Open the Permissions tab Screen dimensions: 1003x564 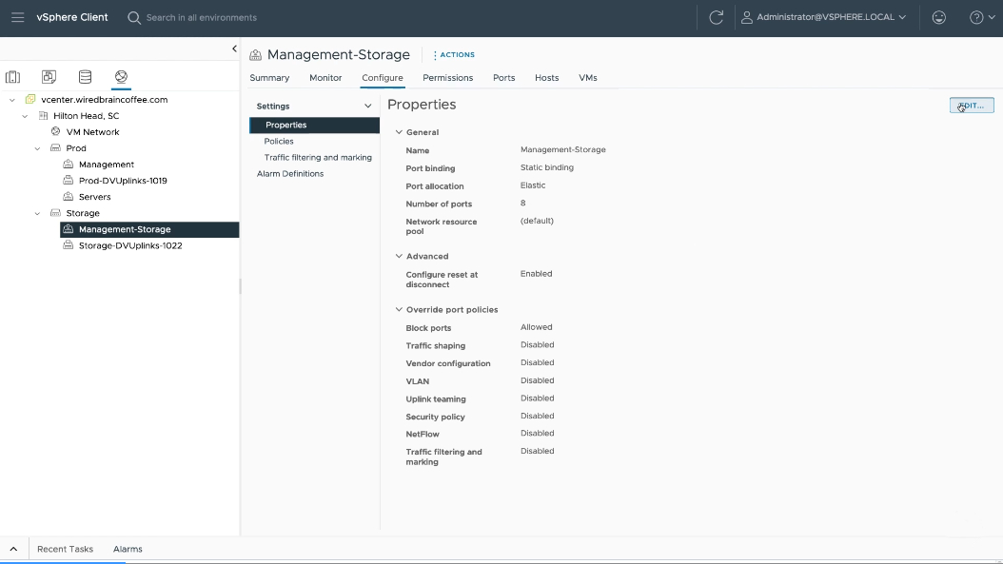(x=447, y=78)
